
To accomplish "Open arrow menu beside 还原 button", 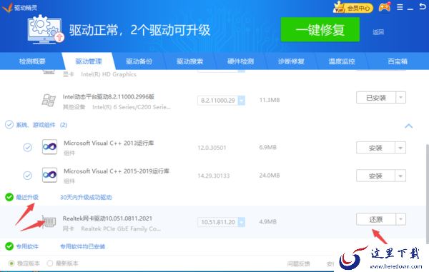I will pyautogui.click(x=400, y=219).
